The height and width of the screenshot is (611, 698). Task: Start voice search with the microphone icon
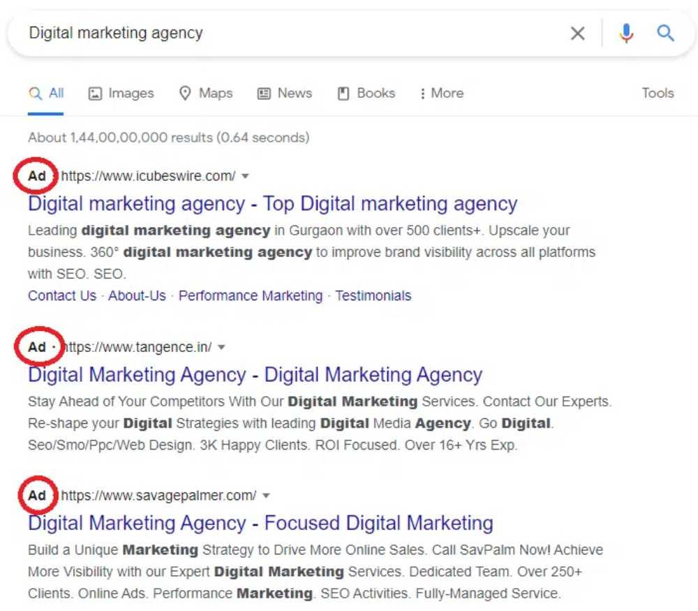626,33
